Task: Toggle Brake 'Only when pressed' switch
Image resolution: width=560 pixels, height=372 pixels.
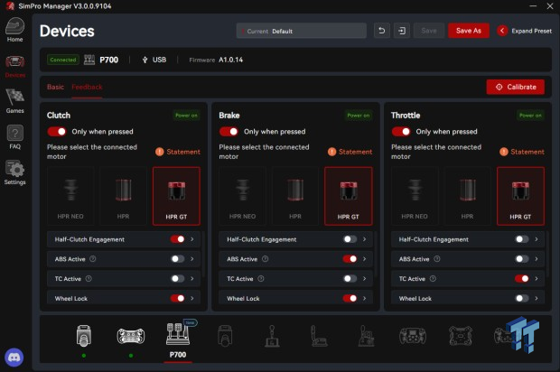Action: click(x=229, y=132)
